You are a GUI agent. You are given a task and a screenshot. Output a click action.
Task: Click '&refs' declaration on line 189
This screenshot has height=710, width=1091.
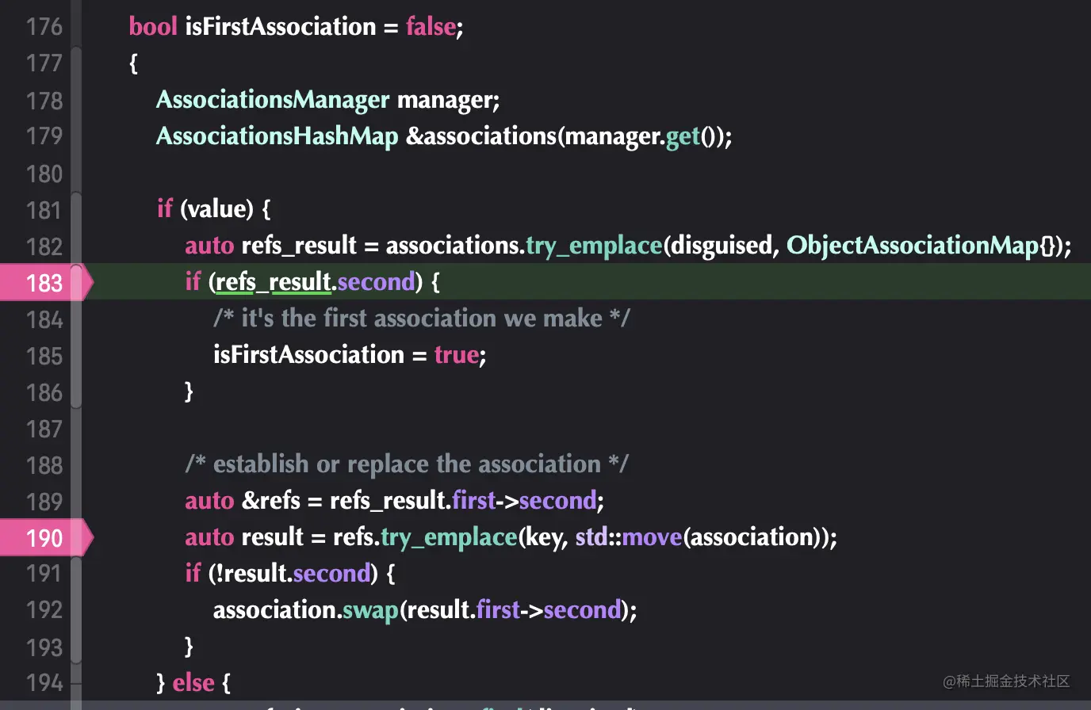pos(271,501)
